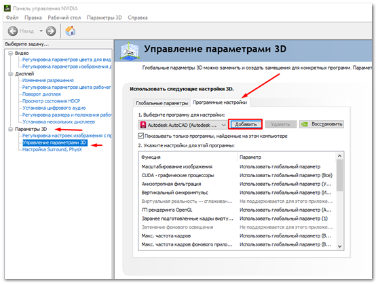Open Регулировка размера и положения task
This screenshot has width=378, height=285.
pyautogui.click(x=67, y=115)
